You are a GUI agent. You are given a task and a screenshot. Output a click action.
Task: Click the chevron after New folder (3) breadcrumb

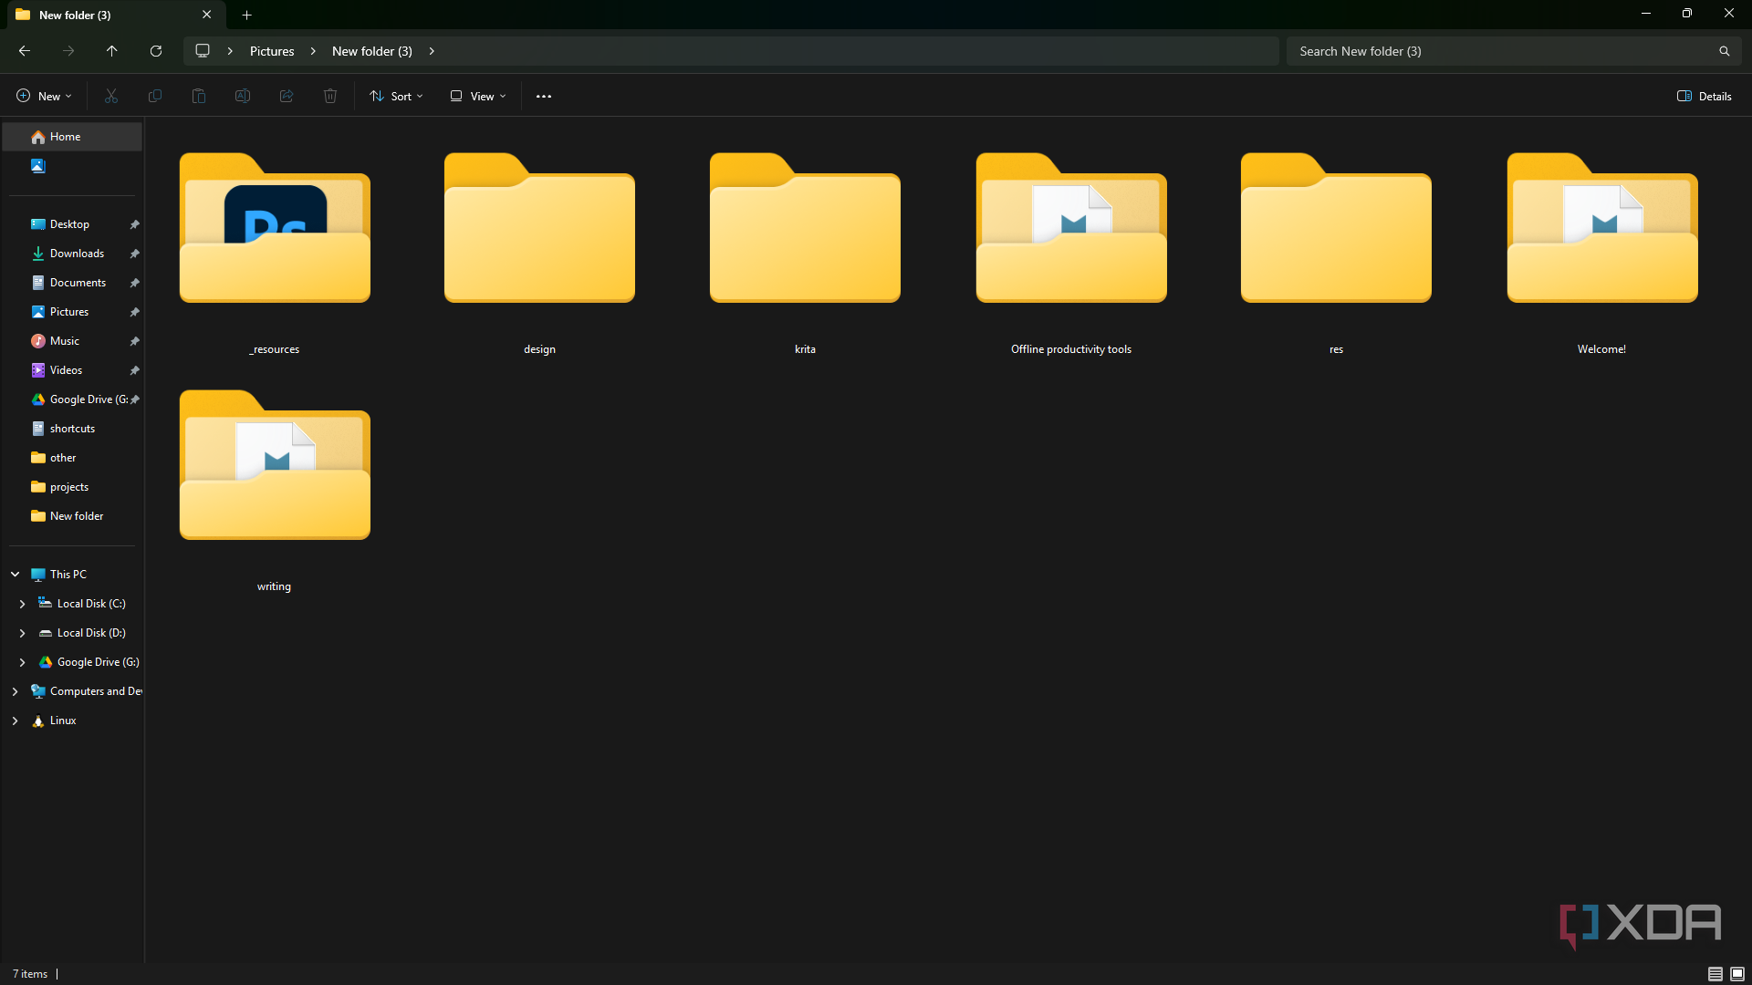(x=432, y=51)
